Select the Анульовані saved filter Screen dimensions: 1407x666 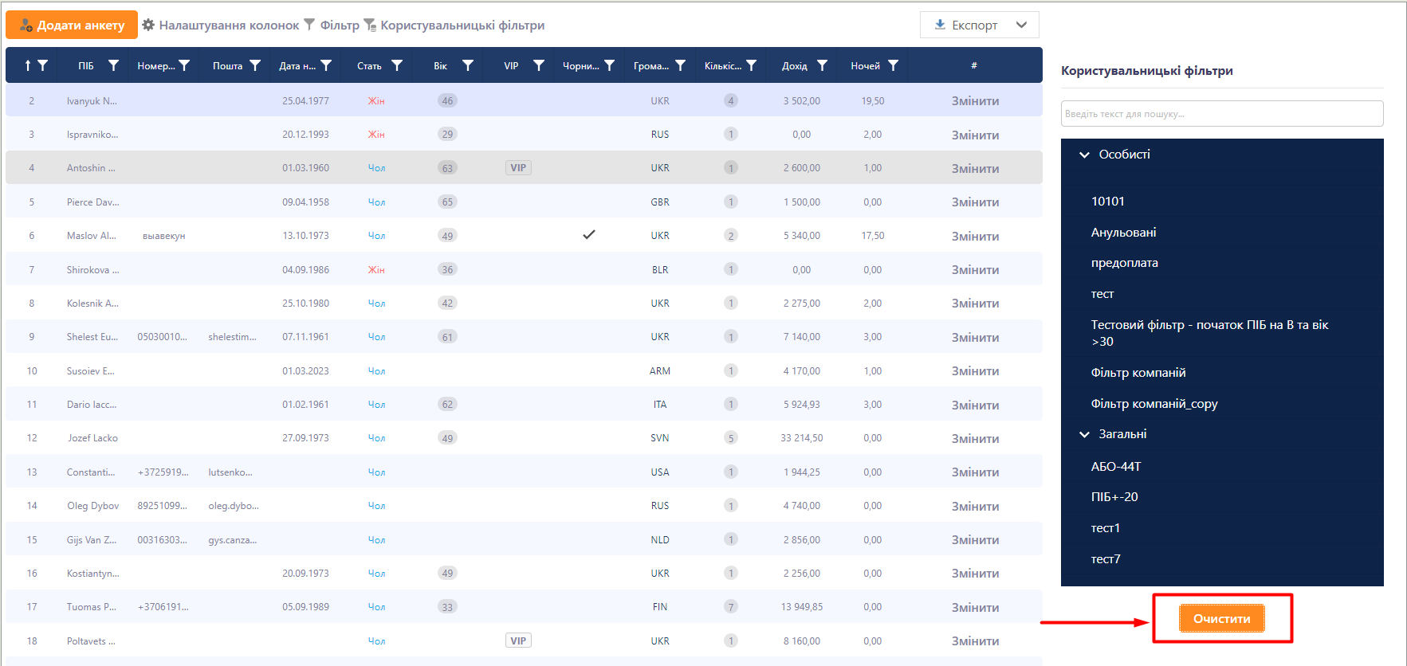coord(1123,233)
